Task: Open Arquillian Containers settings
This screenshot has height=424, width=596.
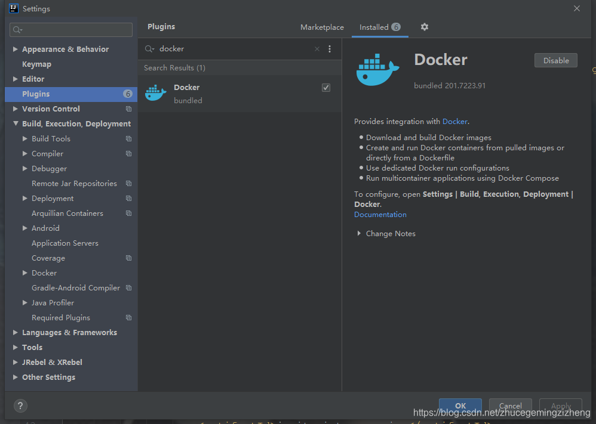Action: click(67, 213)
